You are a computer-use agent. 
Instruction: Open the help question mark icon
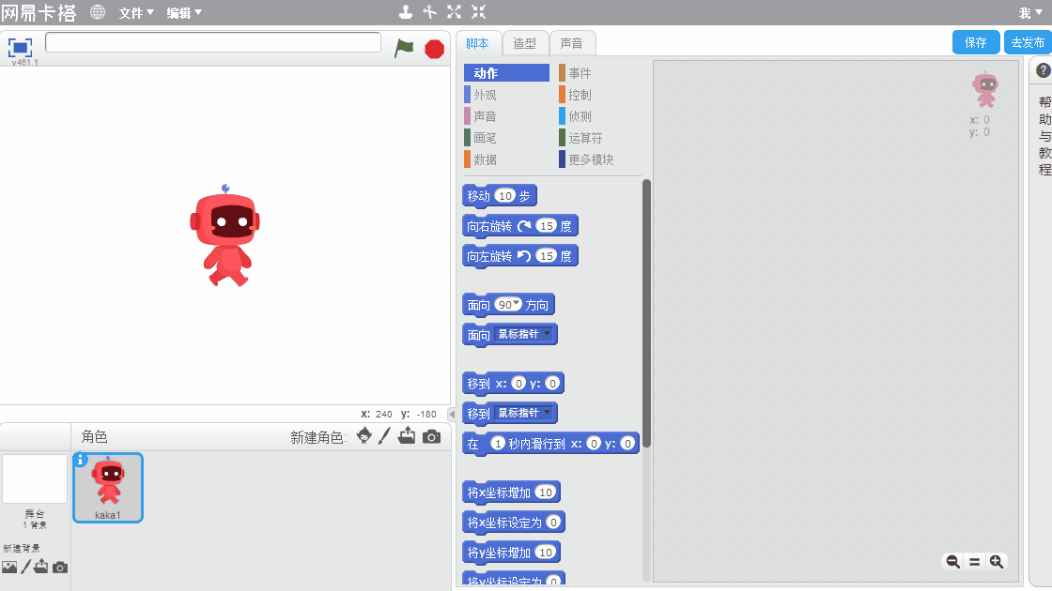coord(1043,70)
